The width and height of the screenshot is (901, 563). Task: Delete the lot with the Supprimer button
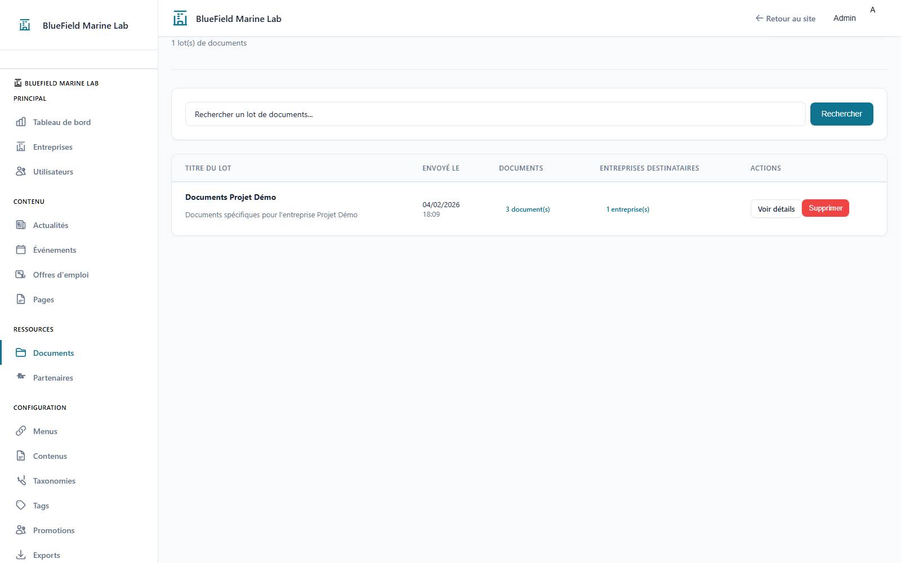pos(825,208)
